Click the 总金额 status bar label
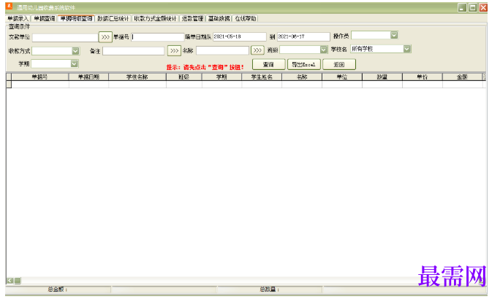 58,289
